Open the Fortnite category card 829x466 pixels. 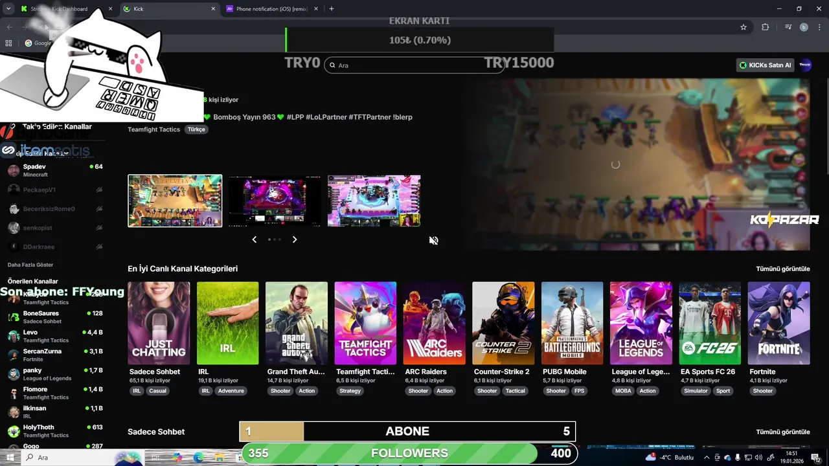(x=778, y=323)
